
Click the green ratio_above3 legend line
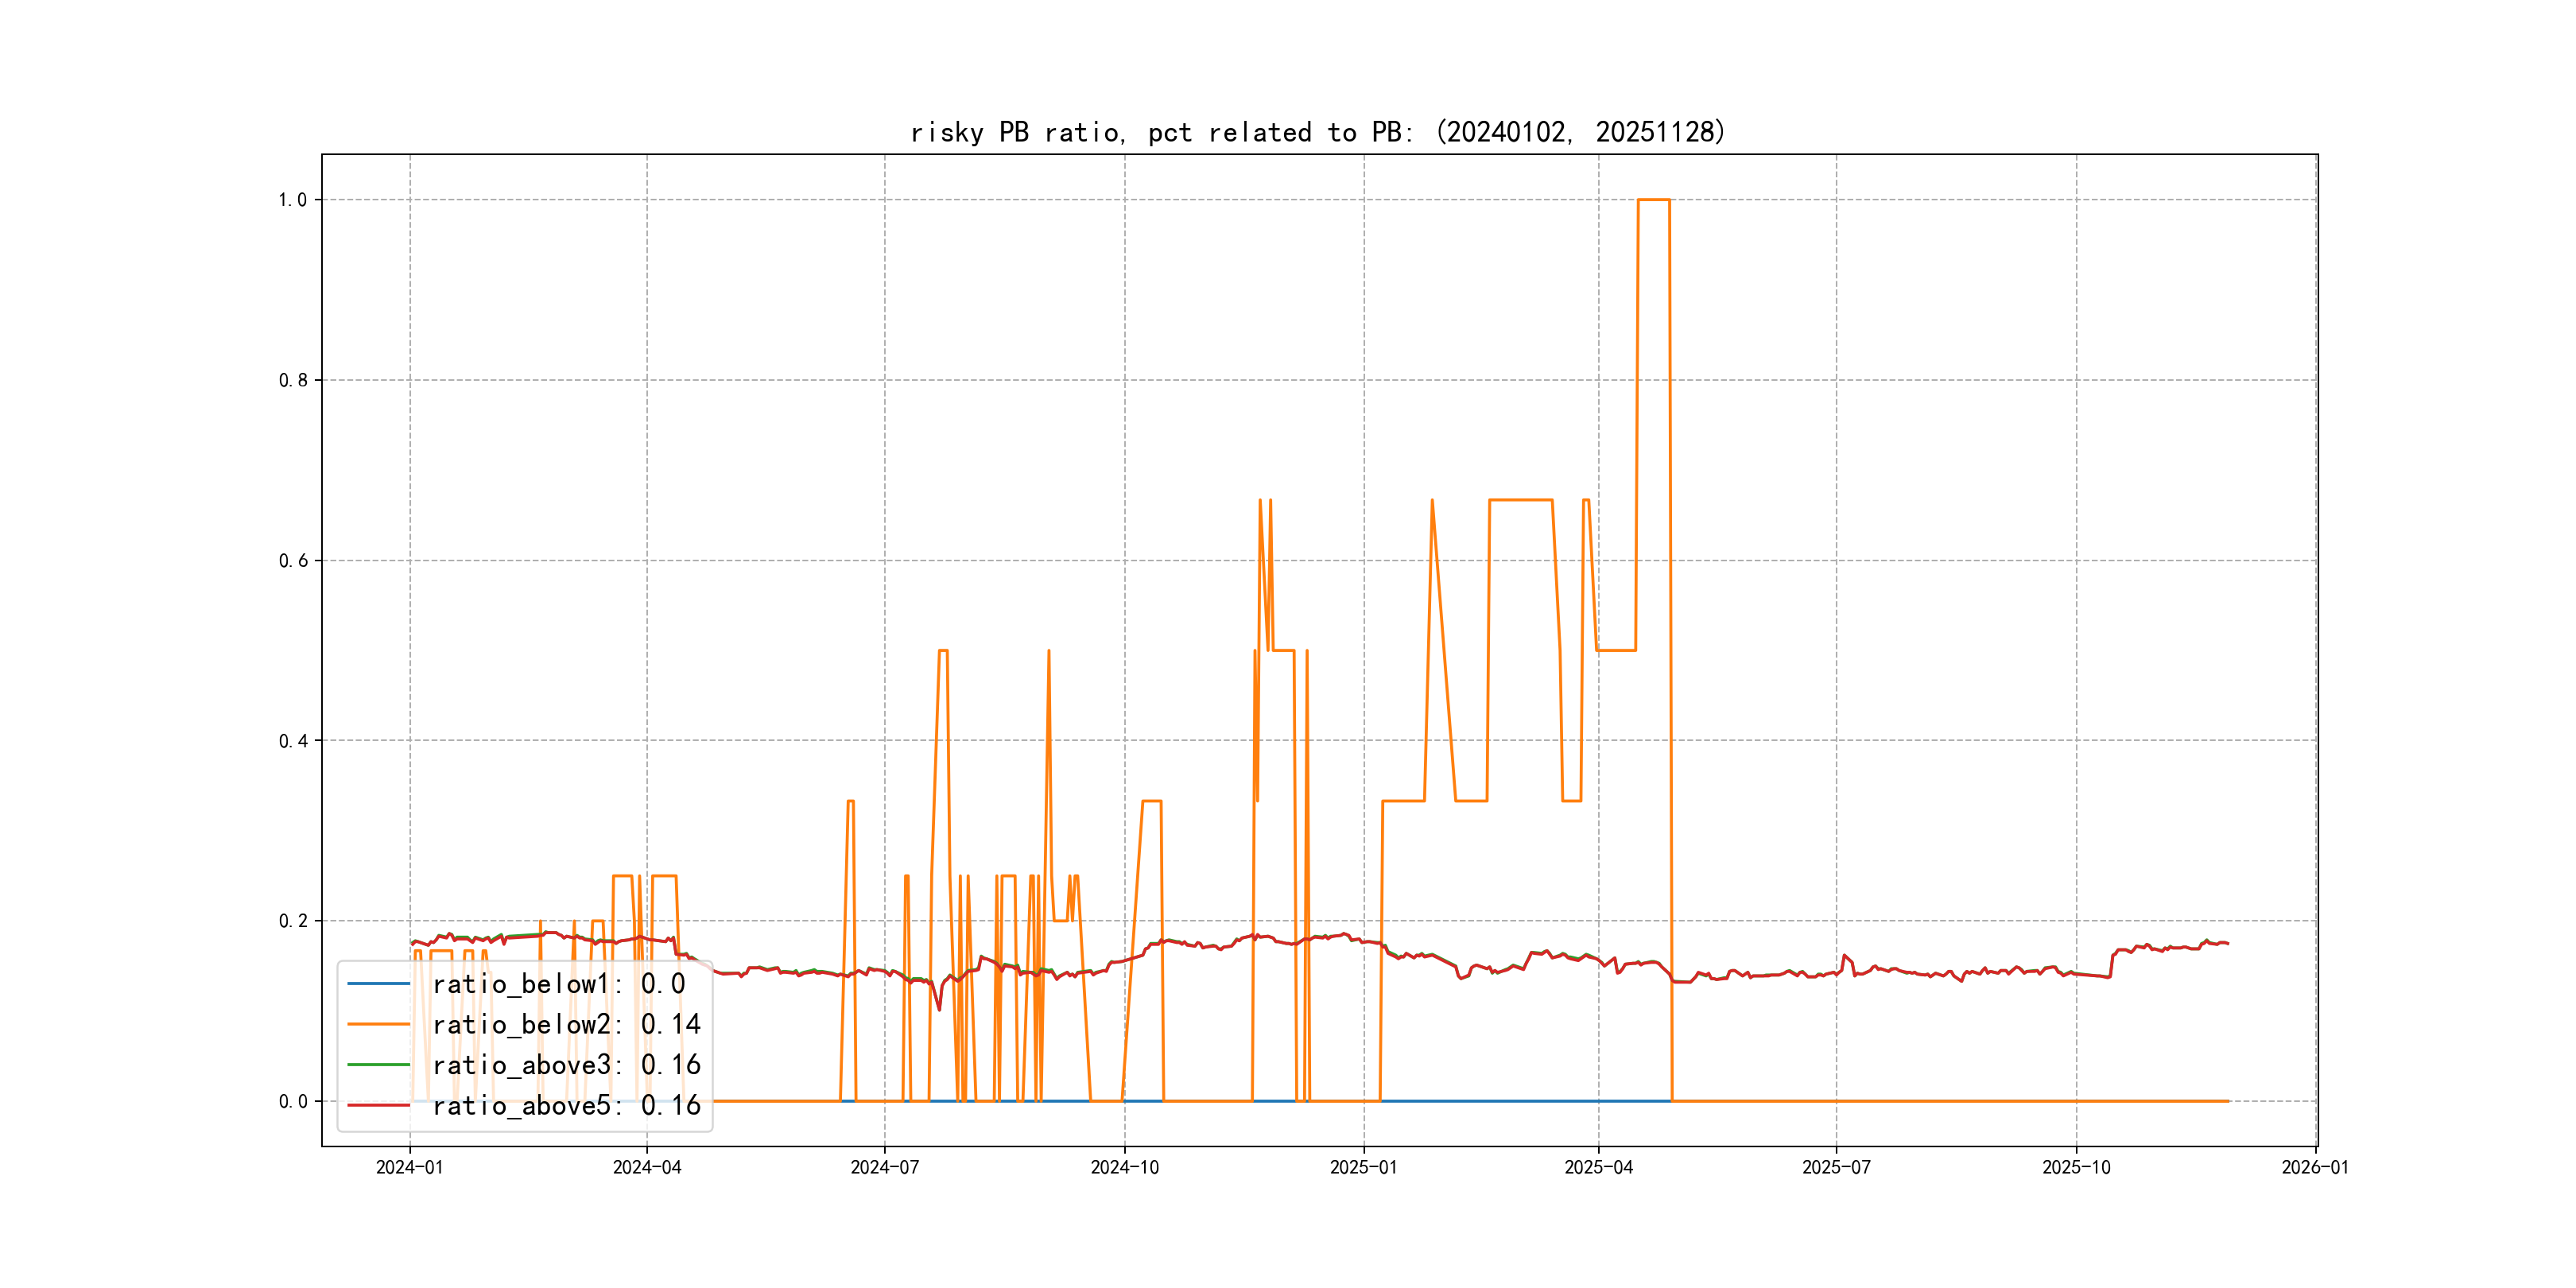pos(378,1065)
